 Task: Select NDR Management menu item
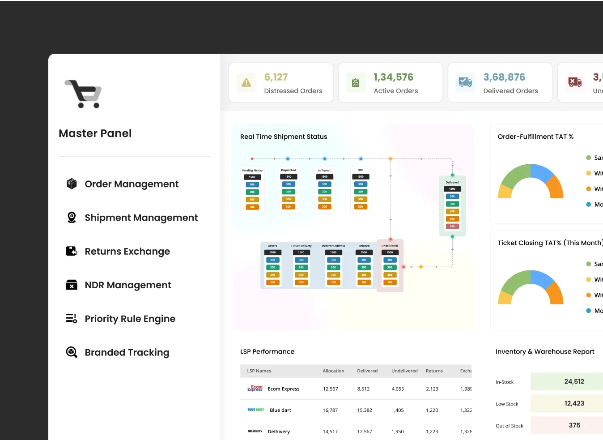(x=128, y=285)
